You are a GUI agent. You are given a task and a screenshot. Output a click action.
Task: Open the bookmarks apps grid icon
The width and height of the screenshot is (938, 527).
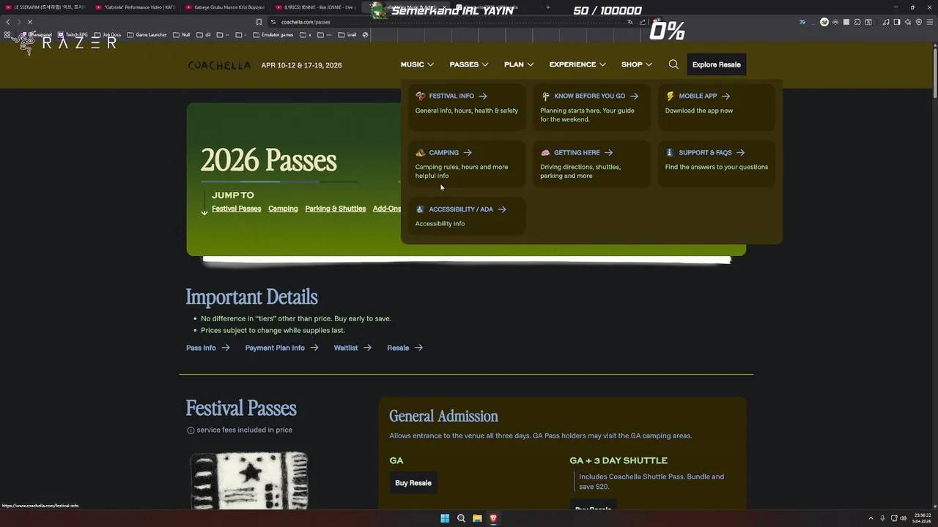point(7,34)
